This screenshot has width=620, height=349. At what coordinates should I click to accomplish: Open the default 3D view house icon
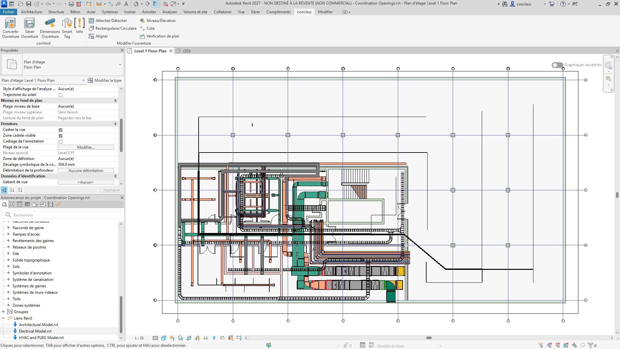[x=136, y=4]
